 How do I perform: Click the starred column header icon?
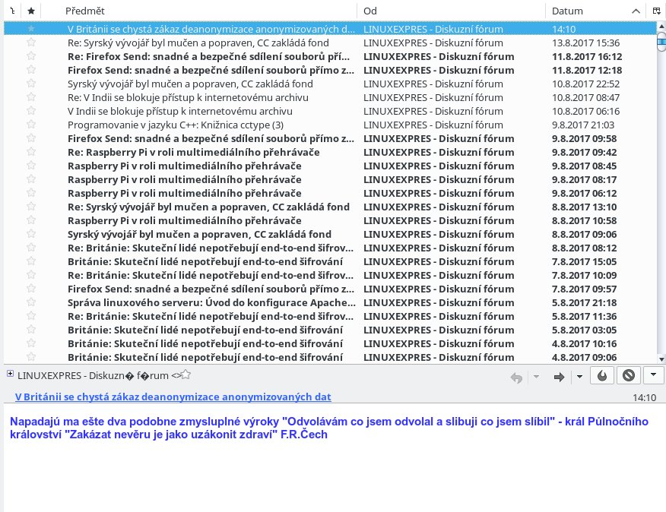coord(31,11)
